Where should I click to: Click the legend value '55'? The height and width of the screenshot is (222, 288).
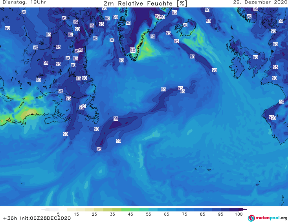coord(149,214)
